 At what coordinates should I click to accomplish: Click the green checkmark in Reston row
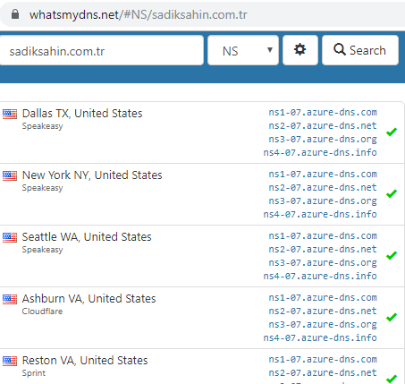pyautogui.click(x=392, y=379)
